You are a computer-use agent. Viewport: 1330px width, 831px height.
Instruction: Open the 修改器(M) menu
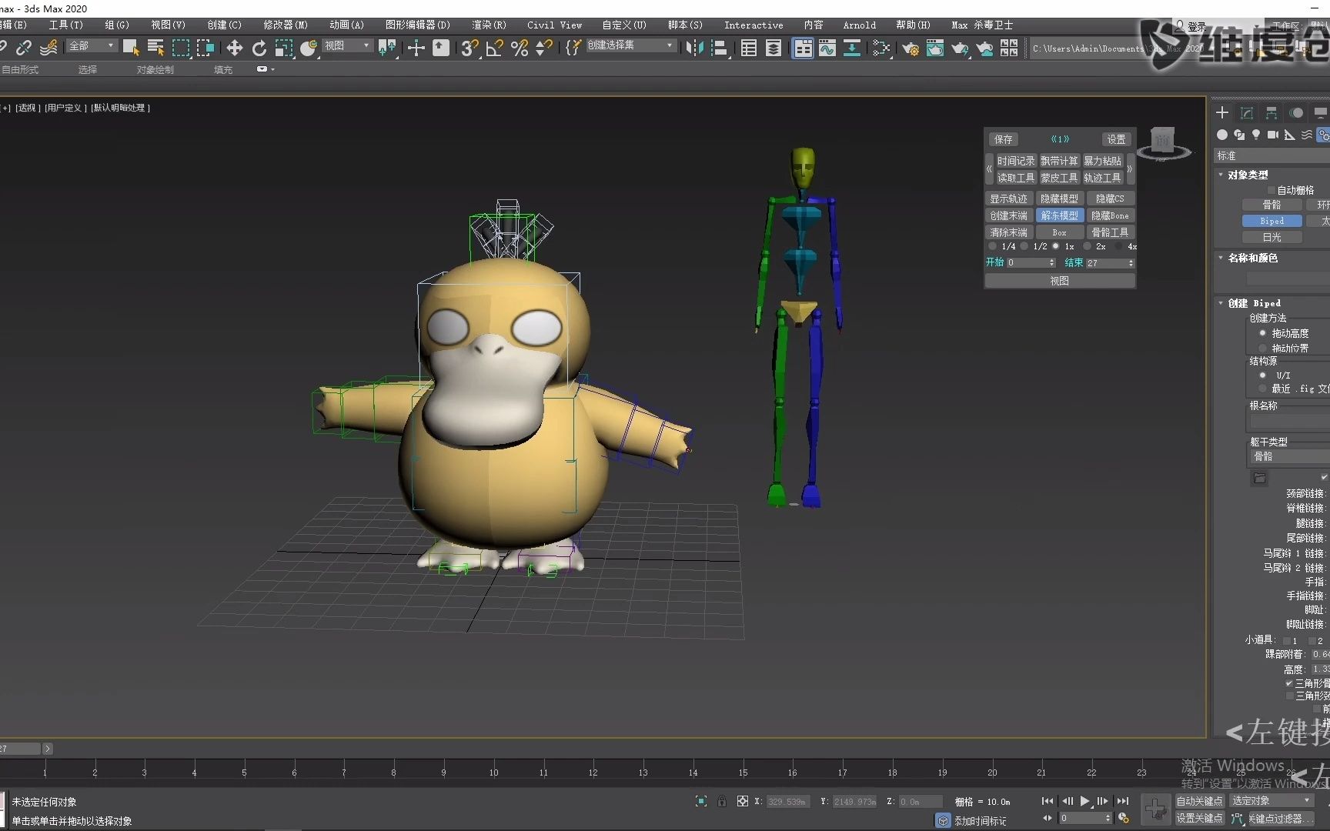point(286,25)
